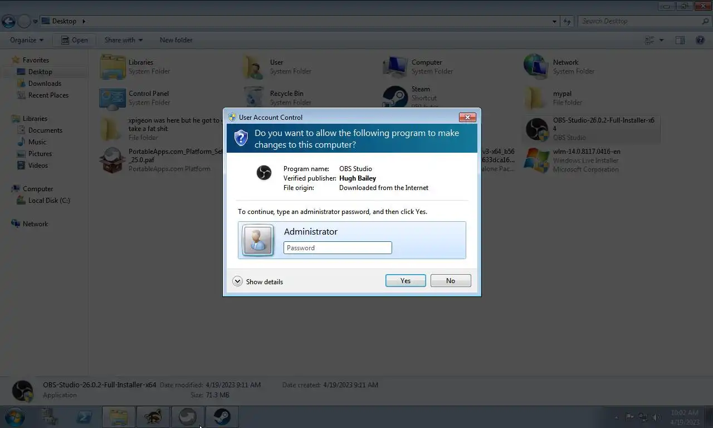Open Steam from the taskbar
Image resolution: width=713 pixels, height=428 pixels.
pos(222,417)
